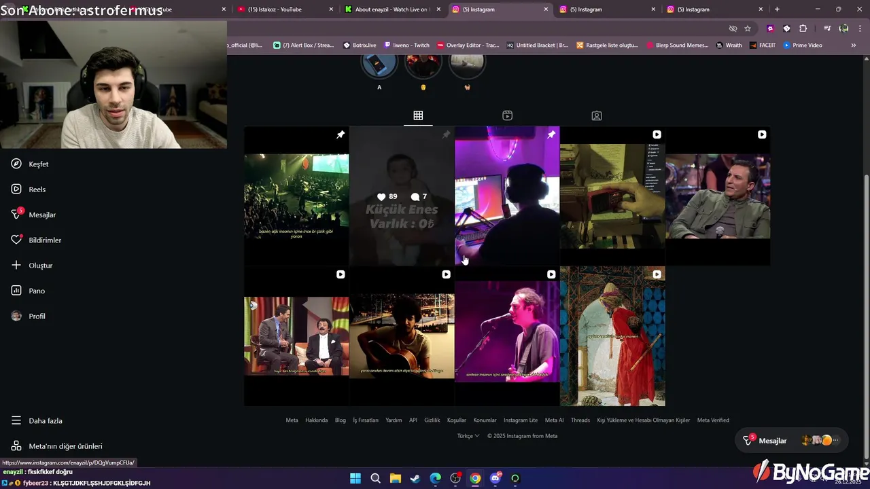Click the Instagram Lite footer link
The width and height of the screenshot is (870, 489).
[x=521, y=420]
